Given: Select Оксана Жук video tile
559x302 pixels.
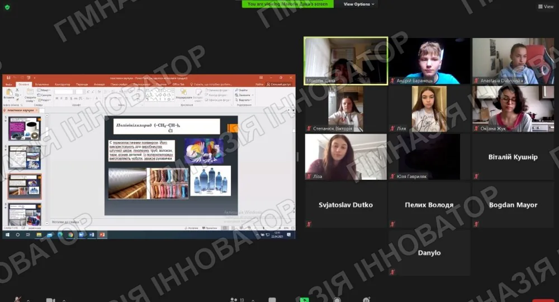Looking at the screenshot, I should click(x=513, y=109).
